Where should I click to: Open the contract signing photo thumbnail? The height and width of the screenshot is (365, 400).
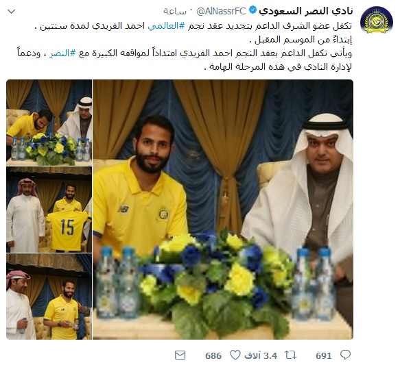(49, 123)
